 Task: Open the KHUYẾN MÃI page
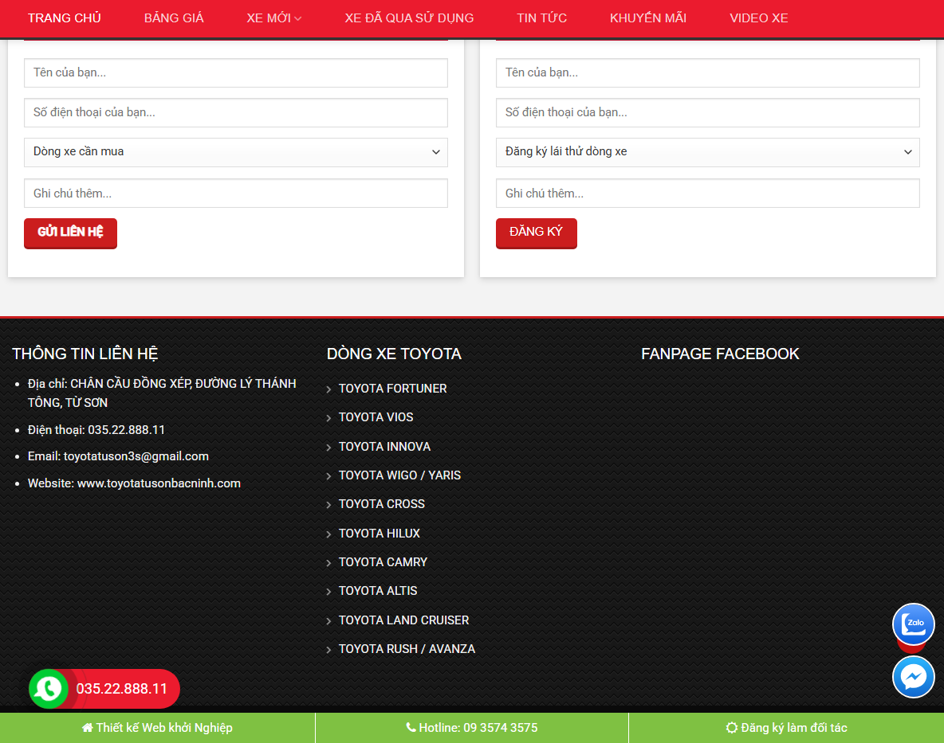pyautogui.click(x=648, y=18)
